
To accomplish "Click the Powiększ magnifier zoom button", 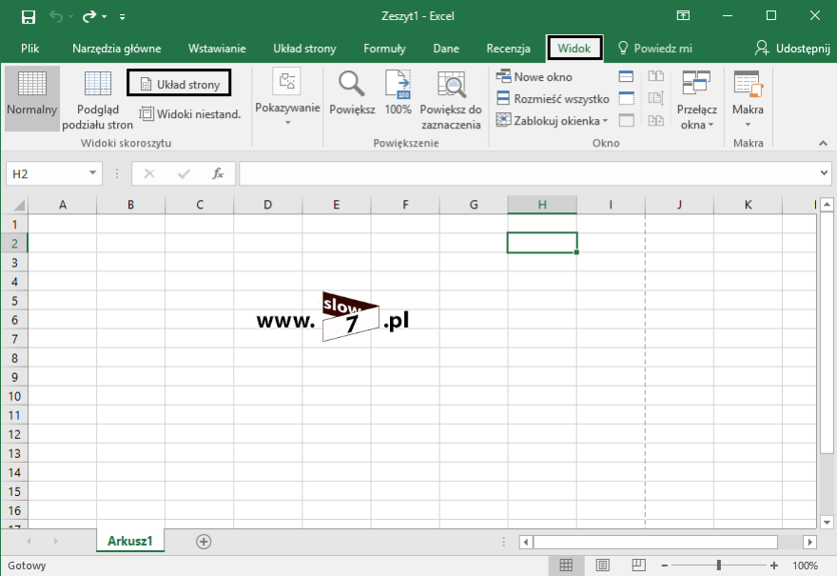I will (x=352, y=93).
